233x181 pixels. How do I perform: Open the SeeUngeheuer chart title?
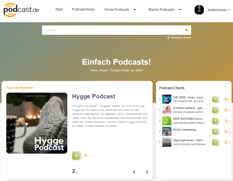coord(189,140)
